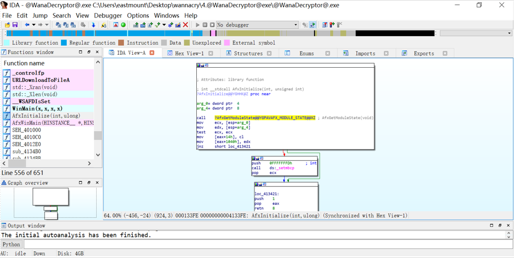Open the File menu

[7, 15]
